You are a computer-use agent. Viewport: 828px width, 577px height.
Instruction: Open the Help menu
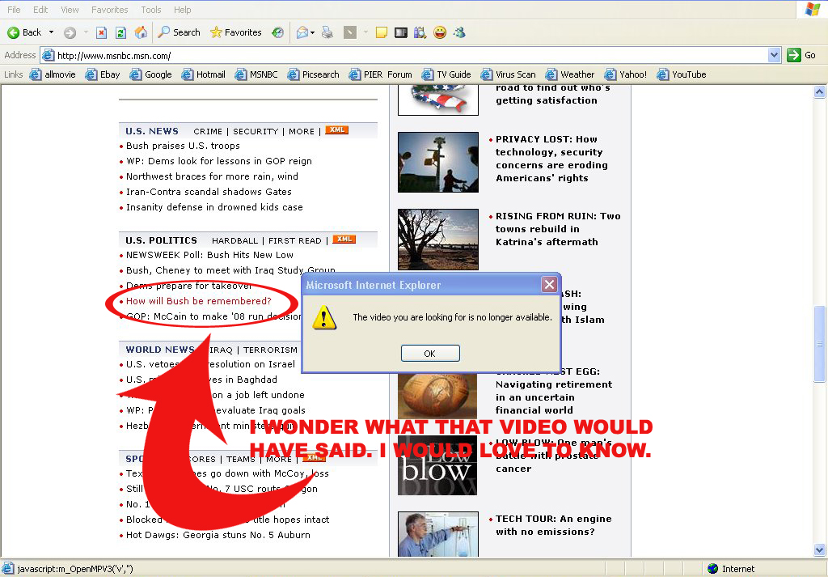(183, 10)
